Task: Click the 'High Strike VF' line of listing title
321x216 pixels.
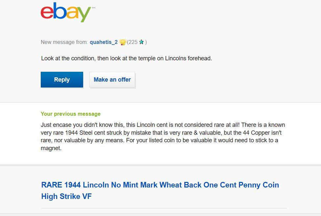Action: [66, 197]
